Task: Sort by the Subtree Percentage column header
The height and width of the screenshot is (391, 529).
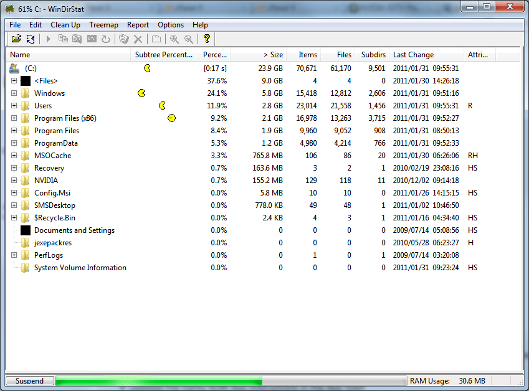Action: point(163,55)
